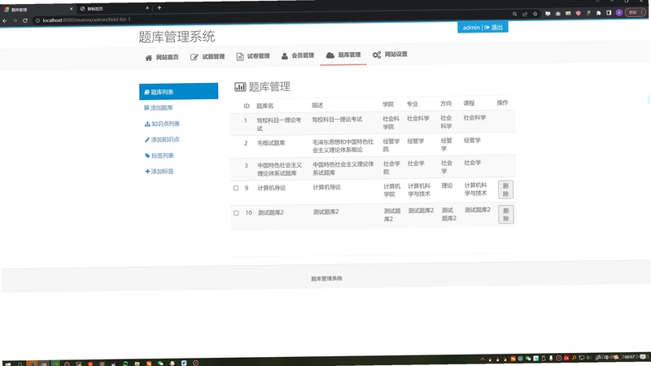
Task: Click the 题库名 column header
Action: pyautogui.click(x=265, y=107)
